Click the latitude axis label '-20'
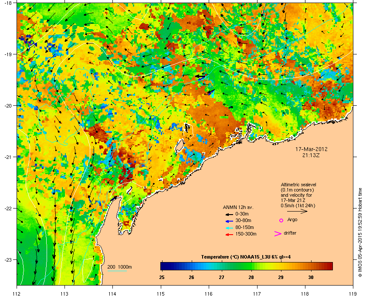Viewport: 366px width, 296px height. click(x=8, y=106)
